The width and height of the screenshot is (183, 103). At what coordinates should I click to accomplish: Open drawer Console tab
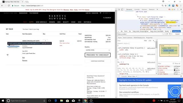point(124,76)
